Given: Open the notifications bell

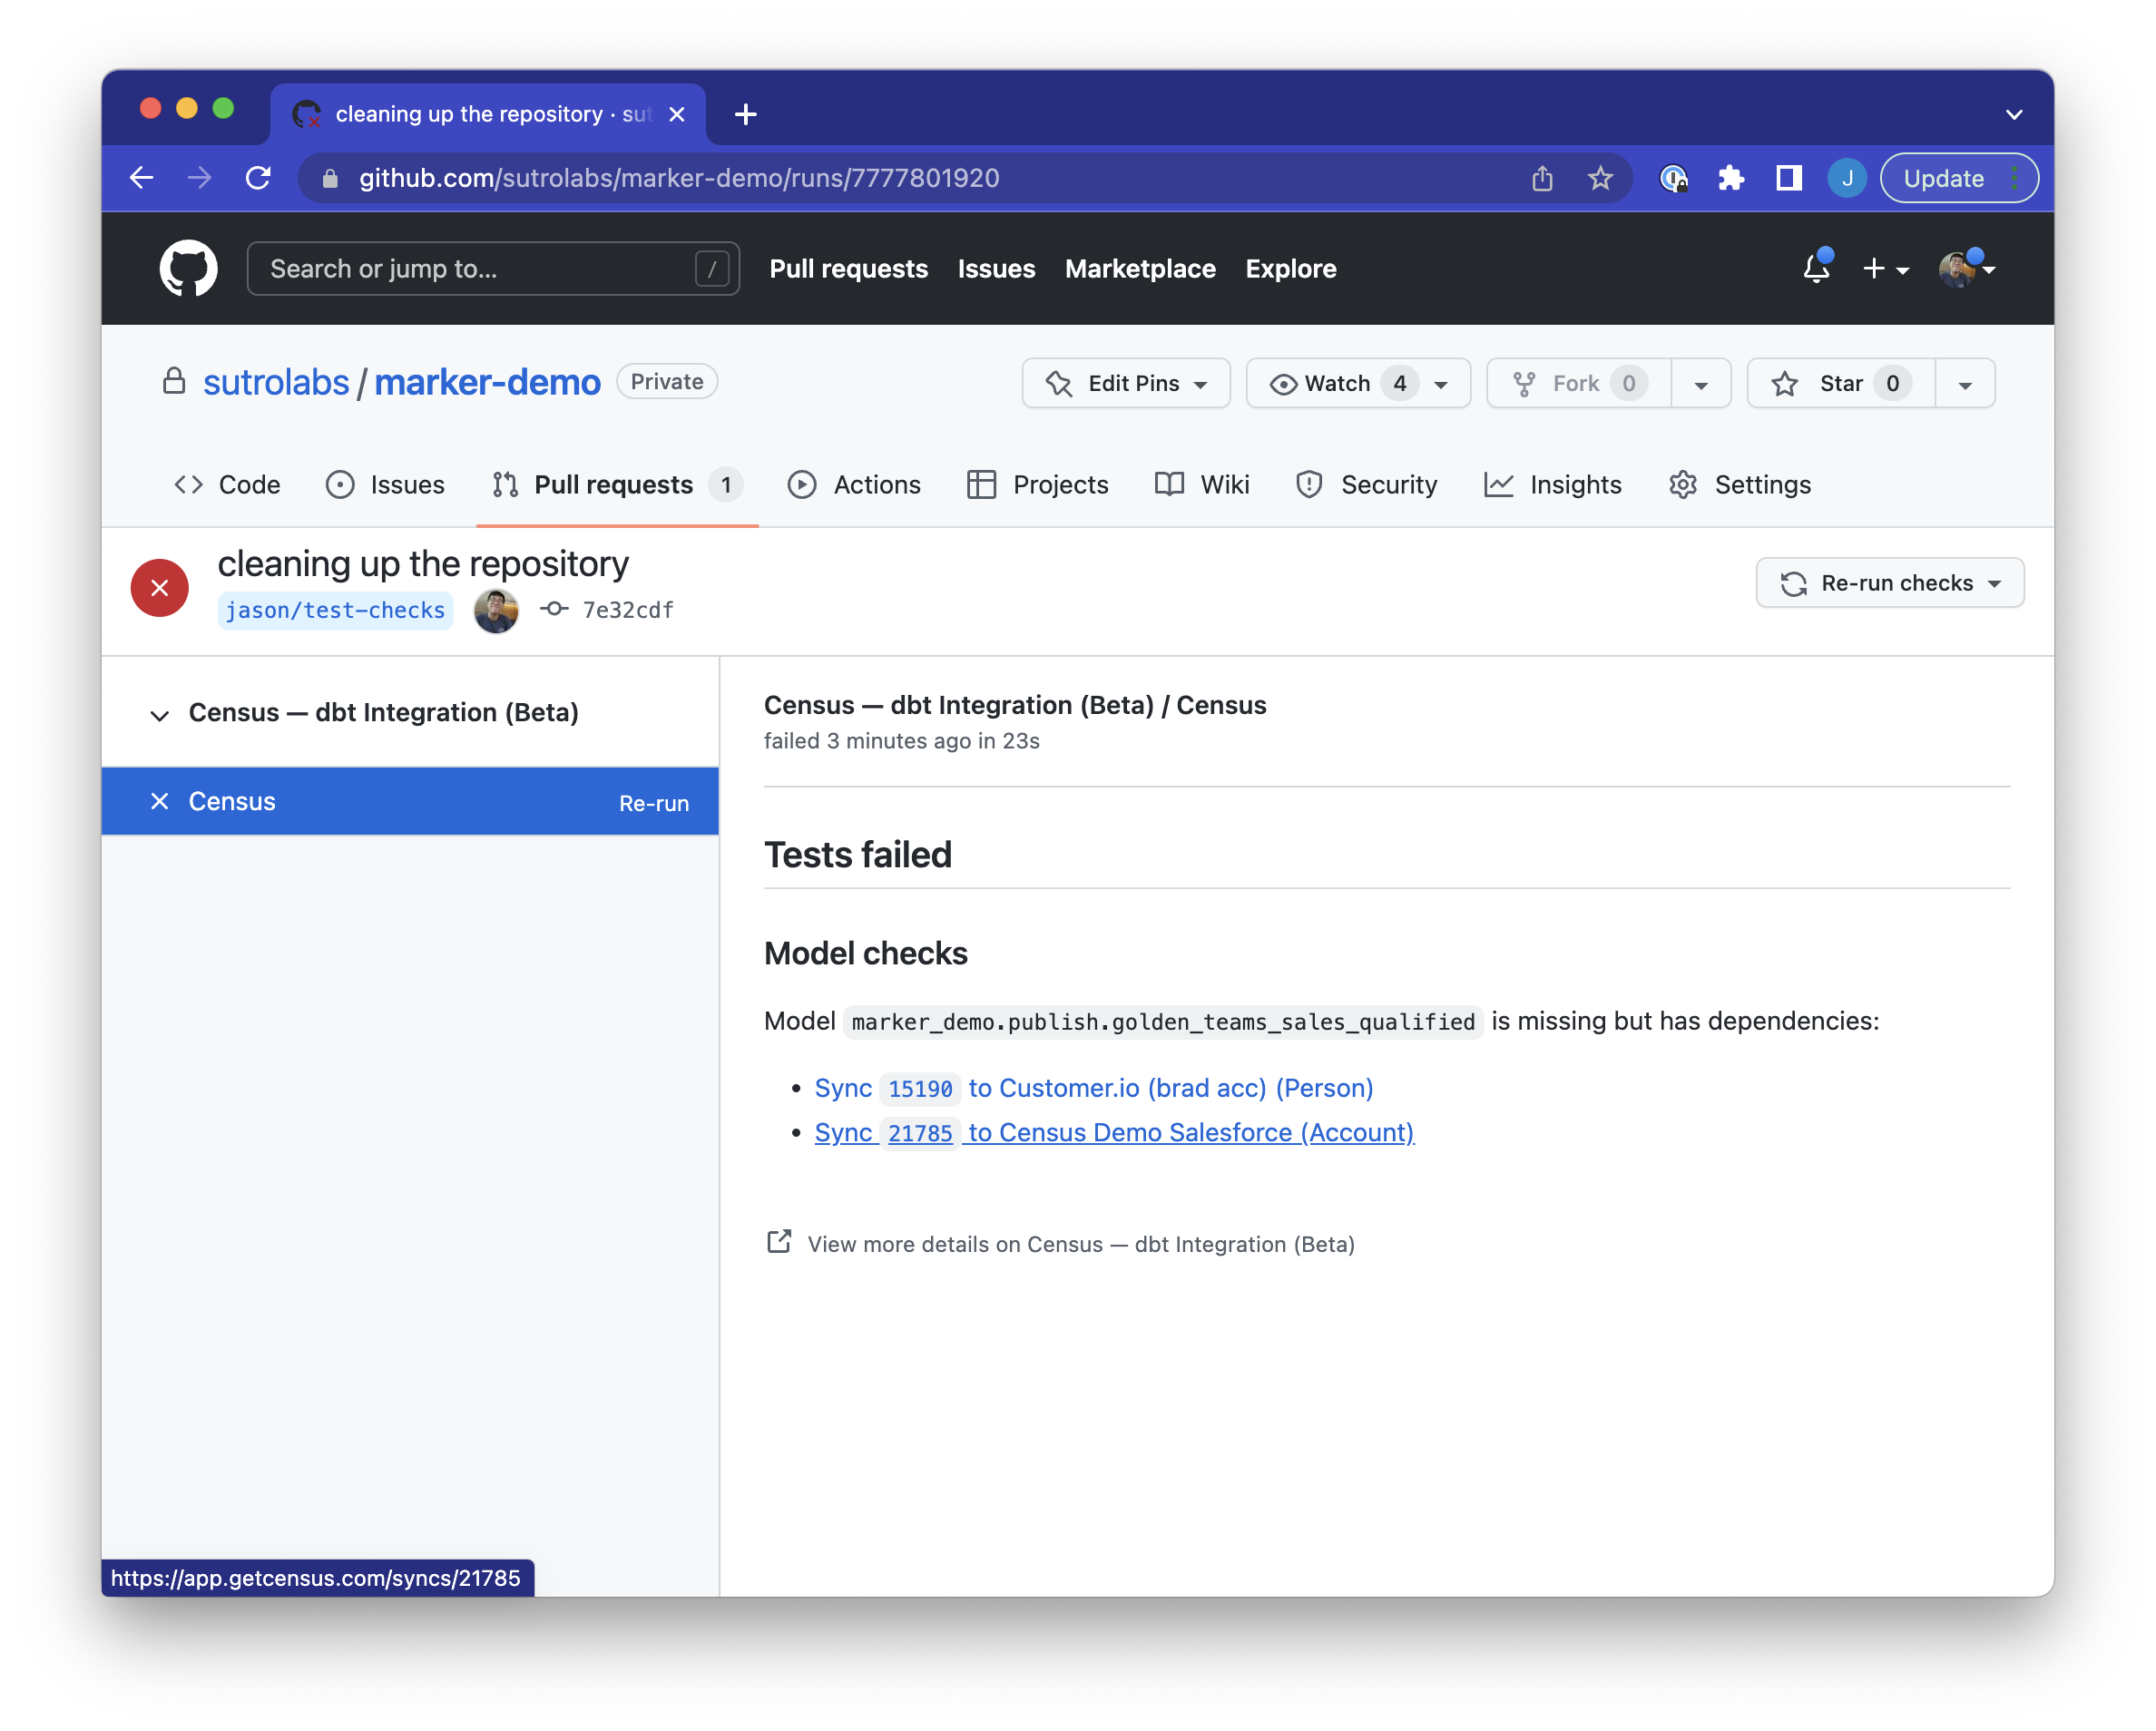Looking at the screenshot, I should (x=1816, y=268).
